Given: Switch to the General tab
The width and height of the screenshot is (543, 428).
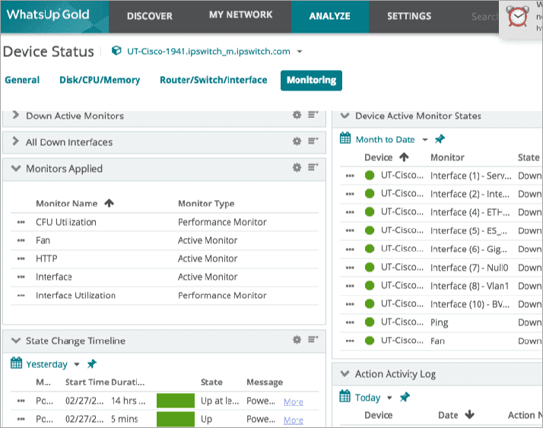Looking at the screenshot, I should tap(22, 80).
